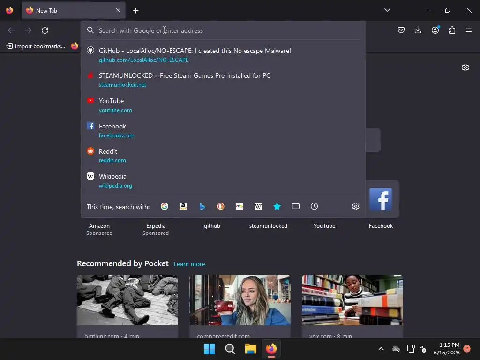Viewport: 480px width, 360px height.
Task: Open clock showing 1:15 PM
Action: [447, 349]
